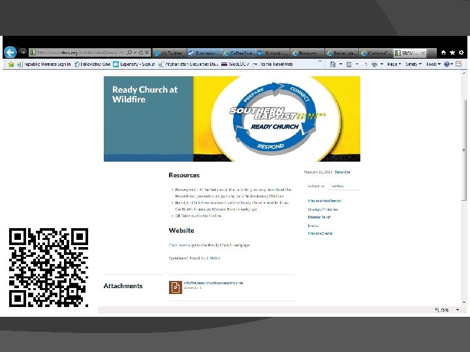The image size is (470, 352).
Task: Click the Statewide link beside the date
Action: pos(342,172)
